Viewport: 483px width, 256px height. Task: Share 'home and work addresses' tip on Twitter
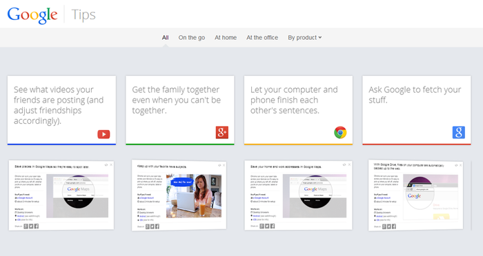pos(267,226)
